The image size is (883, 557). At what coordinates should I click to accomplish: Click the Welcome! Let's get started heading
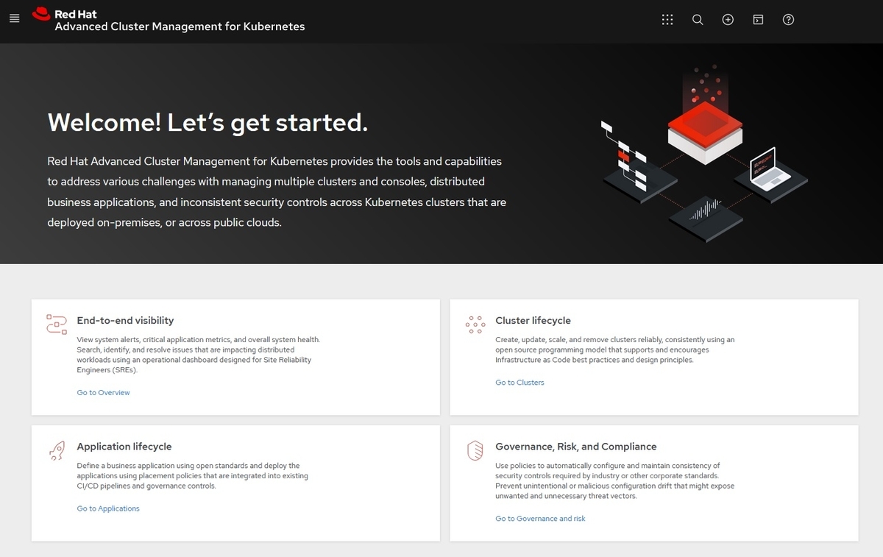(x=208, y=122)
